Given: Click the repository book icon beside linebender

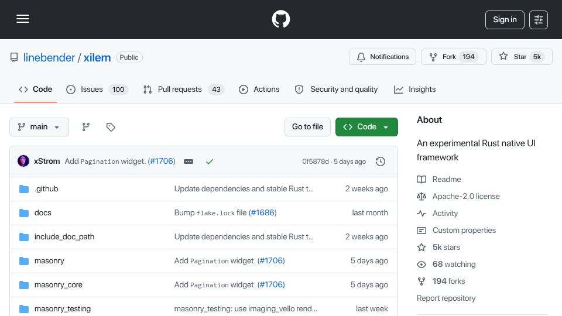Looking at the screenshot, I should 14,57.
